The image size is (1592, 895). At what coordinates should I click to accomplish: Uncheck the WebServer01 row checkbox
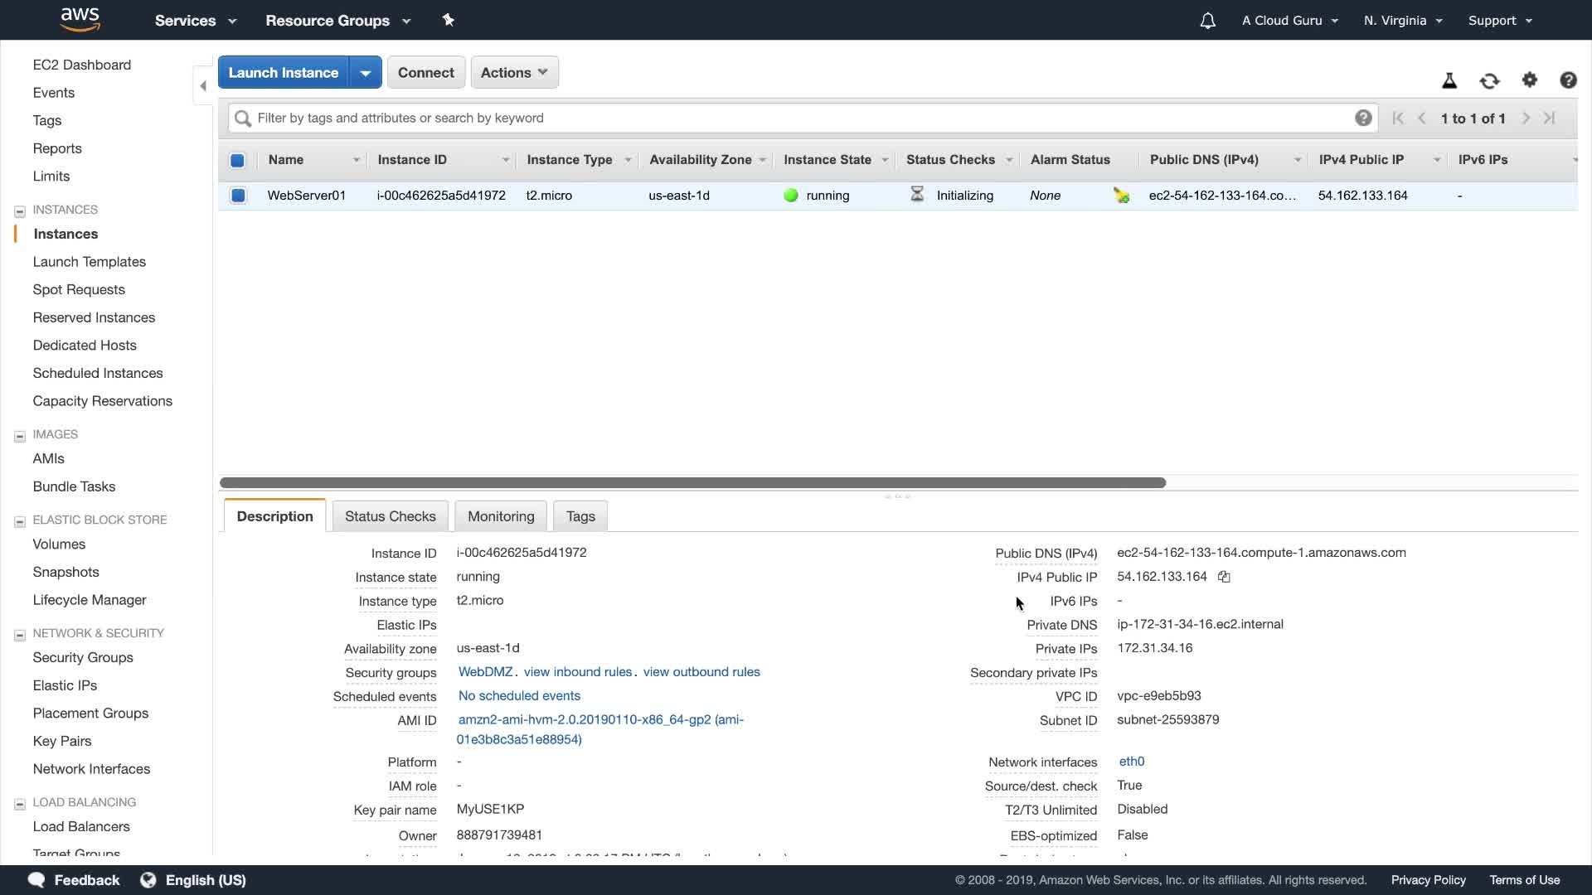coord(238,196)
